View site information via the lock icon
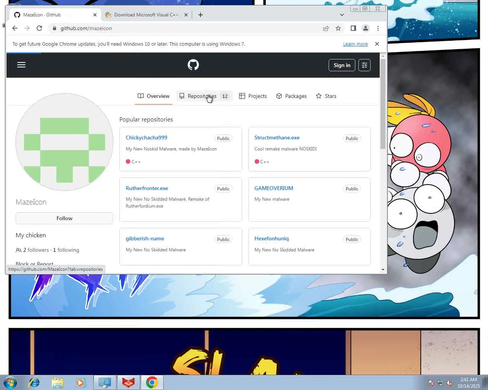This screenshot has width=488, height=390. (54, 28)
